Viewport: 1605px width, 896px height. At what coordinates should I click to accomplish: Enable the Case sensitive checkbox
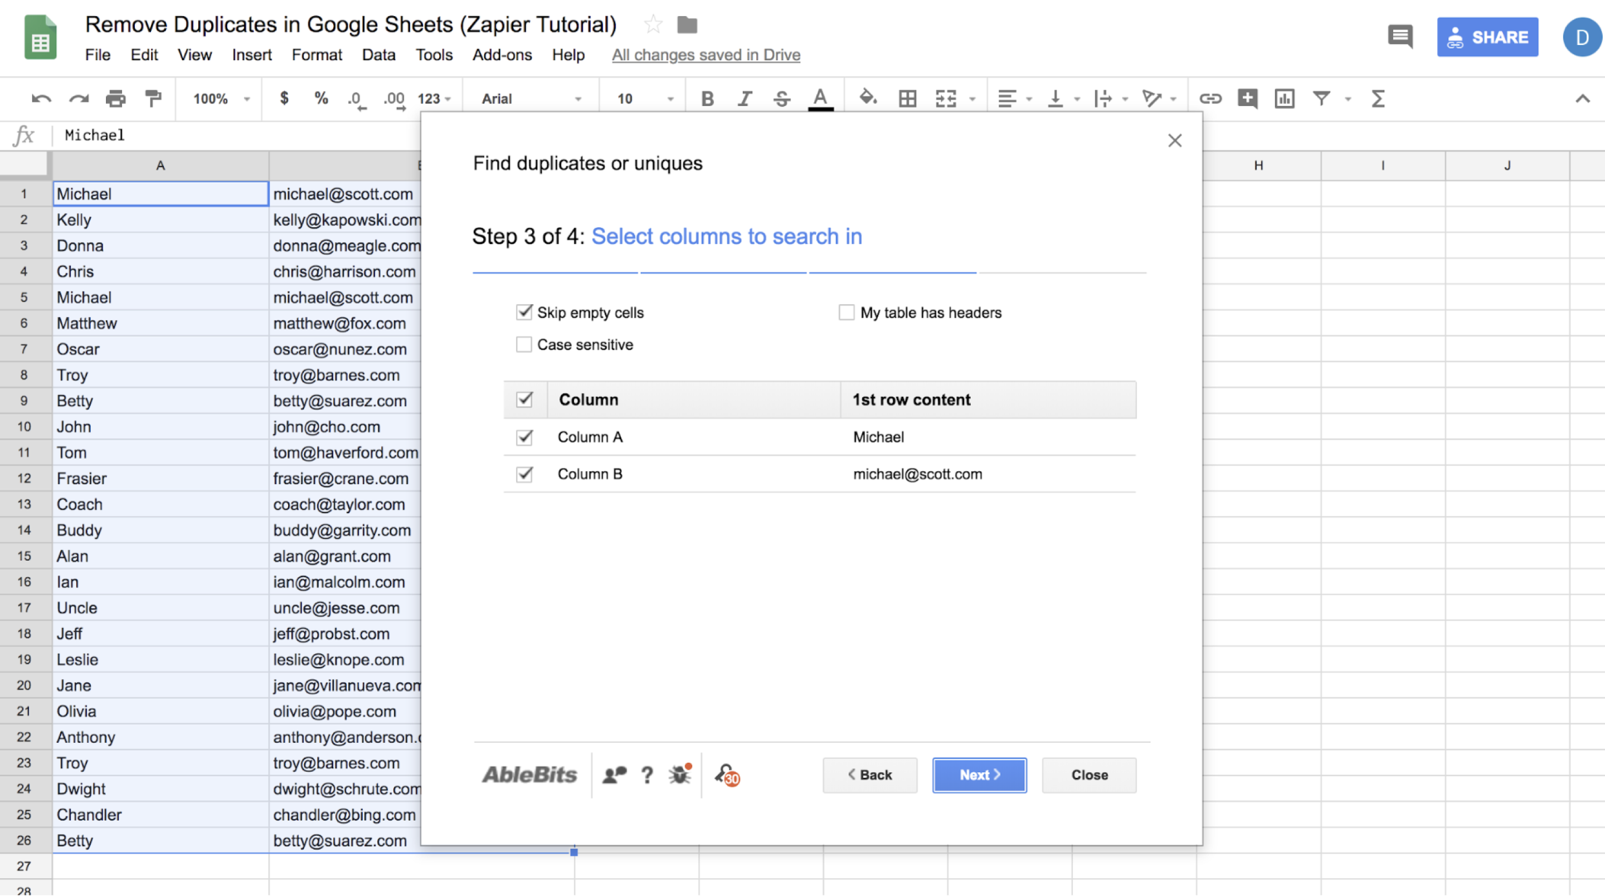(524, 344)
